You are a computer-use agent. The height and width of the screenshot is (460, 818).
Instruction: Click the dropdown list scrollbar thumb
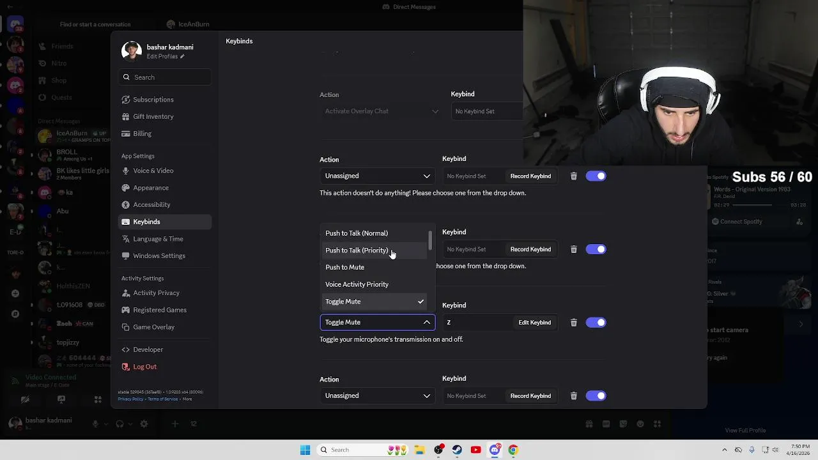[430, 240]
